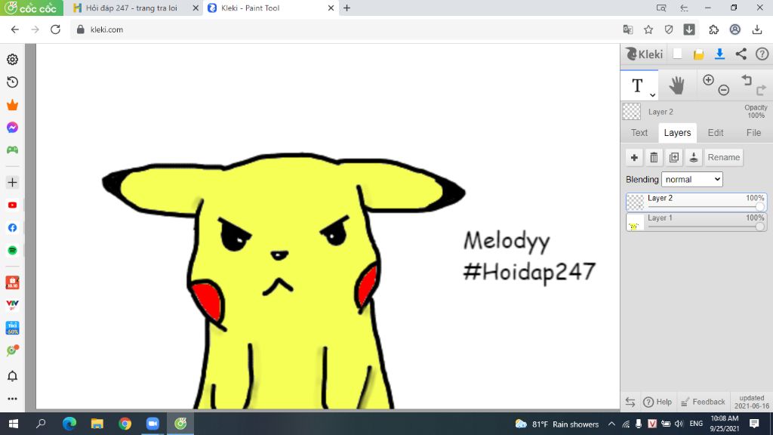Flip the panel side with arrows icon
773x435 pixels.
(x=630, y=402)
